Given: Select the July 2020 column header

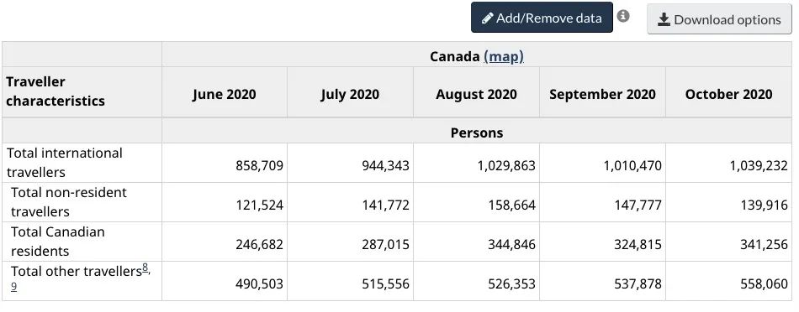Looking at the screenshot, I should tap(350, 94).
